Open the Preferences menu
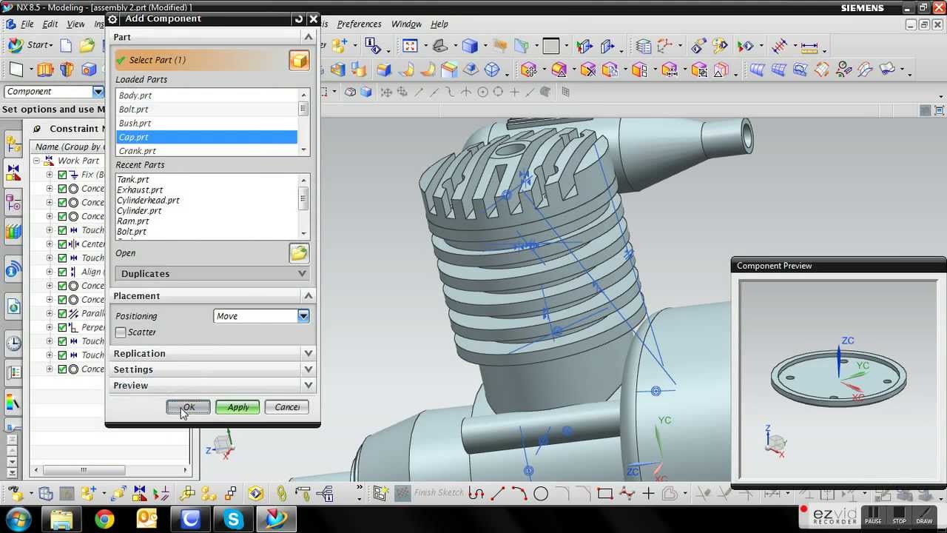 pyautogui.click(x=359, y=24)
